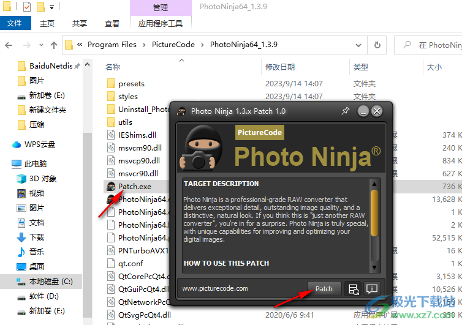Sort by 修改日期 column header
Viewport: 462px width, 325px height.
[280, 67]
